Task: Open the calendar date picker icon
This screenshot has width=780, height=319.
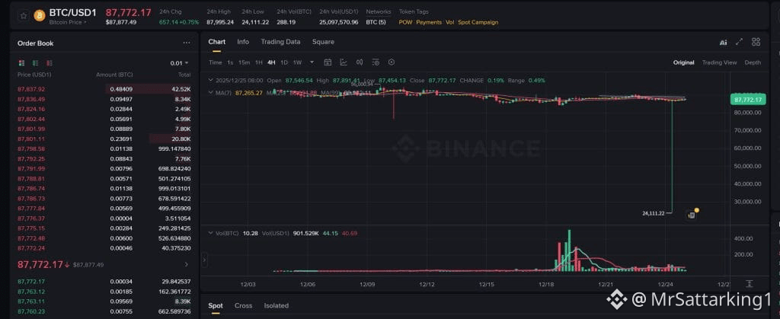Action: [328, 62]
